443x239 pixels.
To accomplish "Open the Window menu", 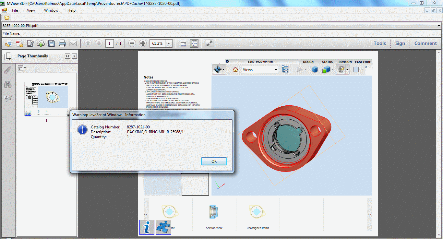I will coord(51,10).
